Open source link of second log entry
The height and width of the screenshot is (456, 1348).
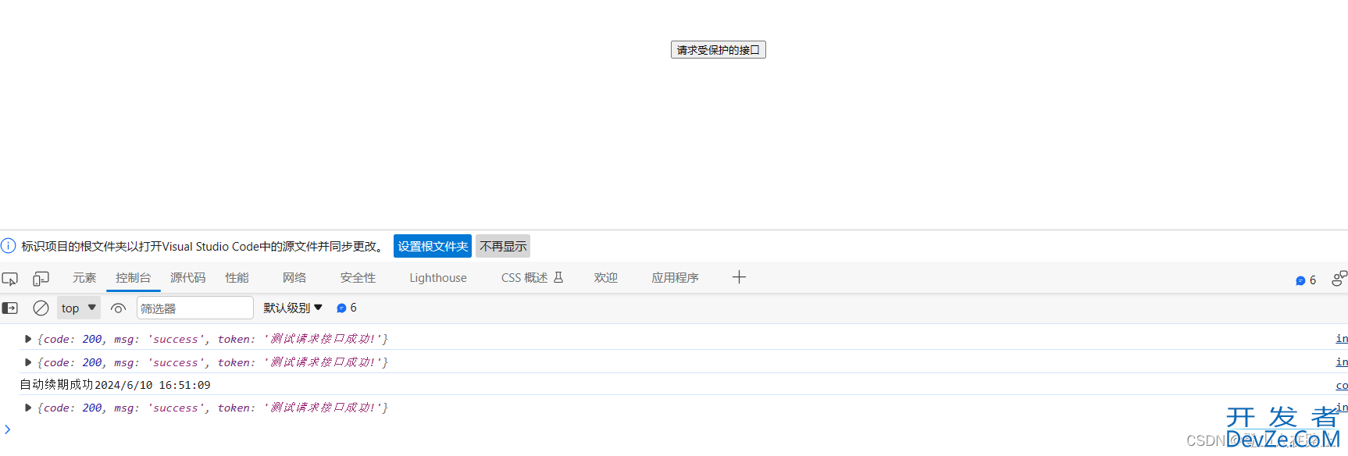[x=1342, y=362]
